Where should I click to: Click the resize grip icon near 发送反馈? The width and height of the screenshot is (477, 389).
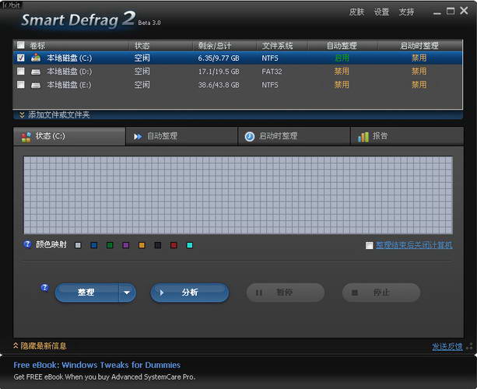pos(470,346)
